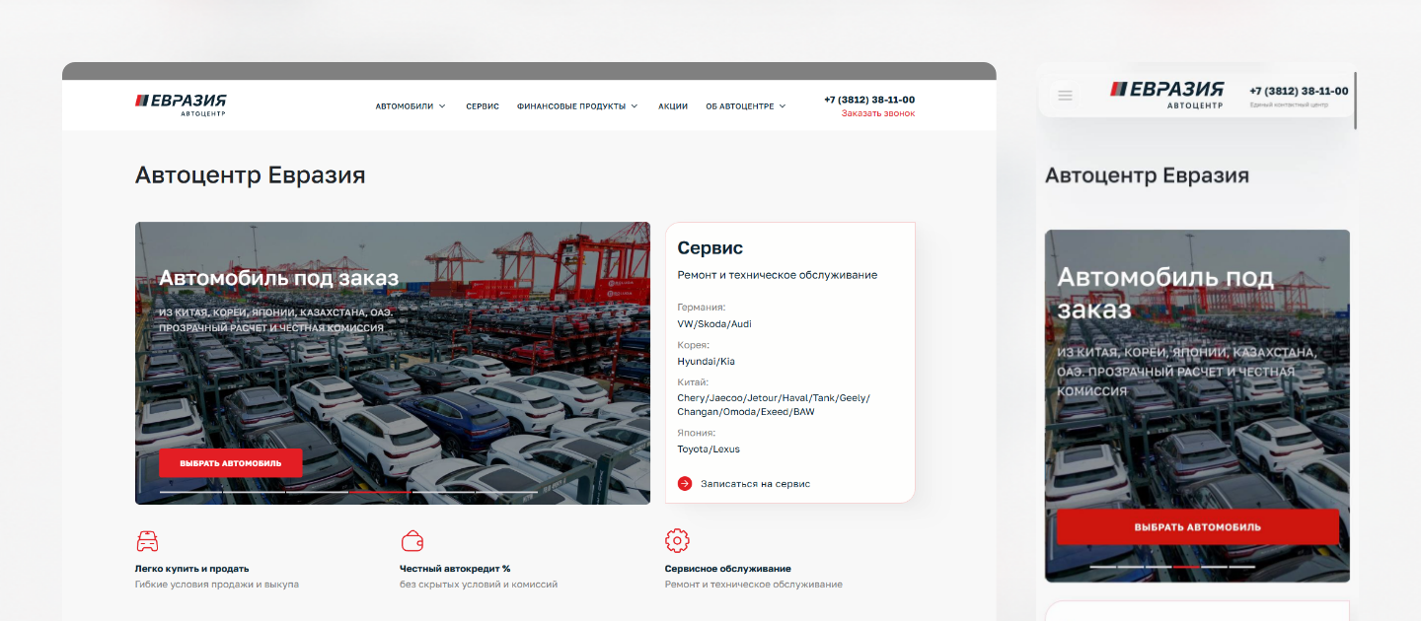Click the mobile Автоцентр Евразия page heading
1421x621 pixels.
(x=1147, y=175)
